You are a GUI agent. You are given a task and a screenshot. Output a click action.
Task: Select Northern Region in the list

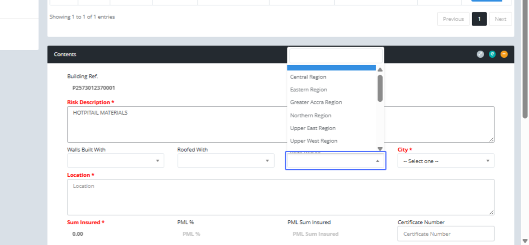pyautogui.click(x=310, y=115)
